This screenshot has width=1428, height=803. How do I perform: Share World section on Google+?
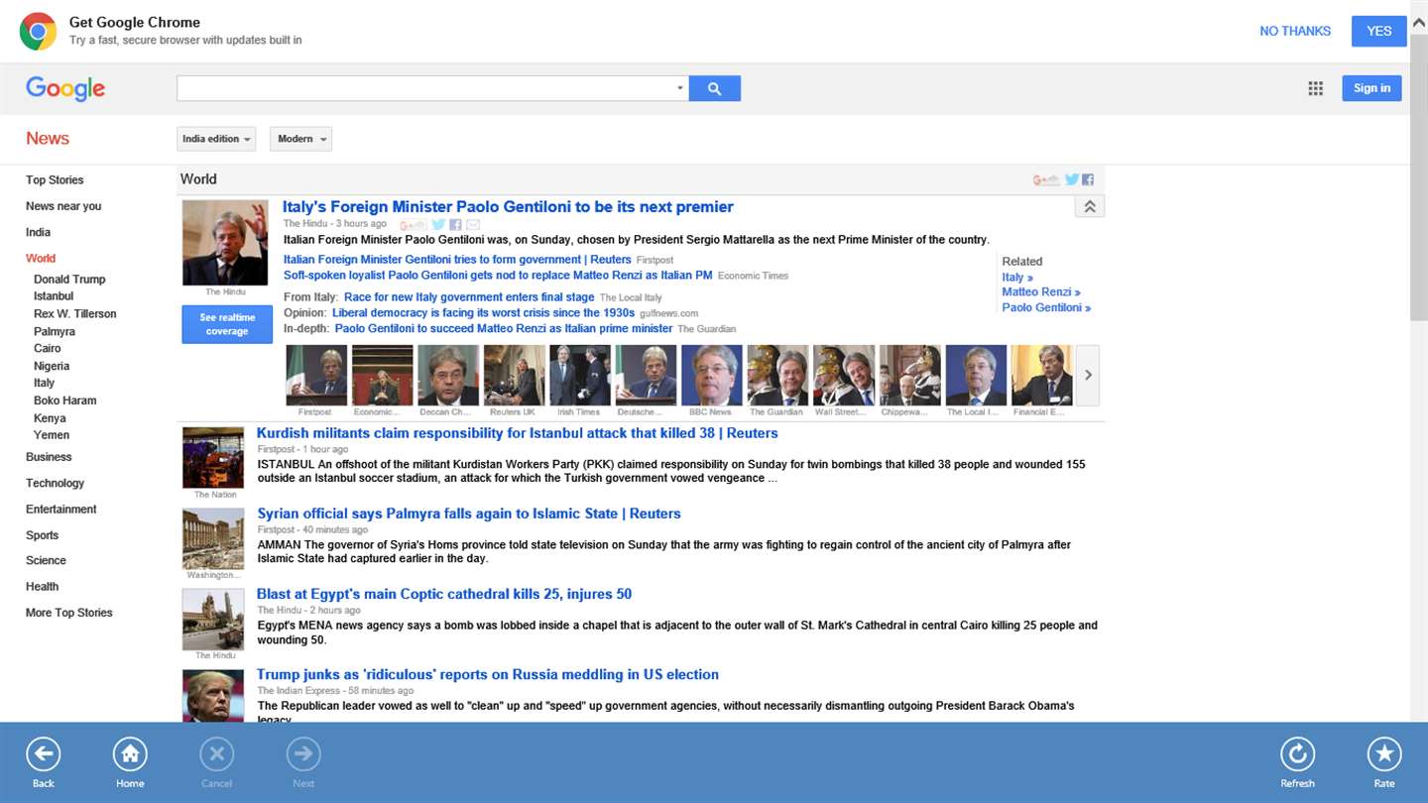[1046, 179]
